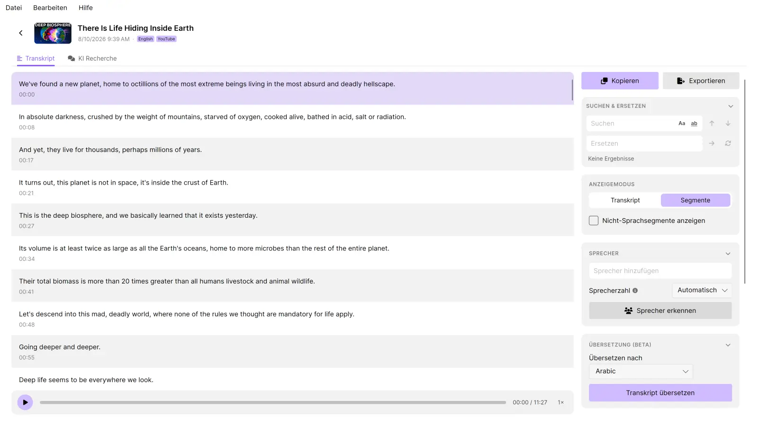Screen dimensions: 758x426
Task: Select the Transkript tab
Action: point(36,59)
